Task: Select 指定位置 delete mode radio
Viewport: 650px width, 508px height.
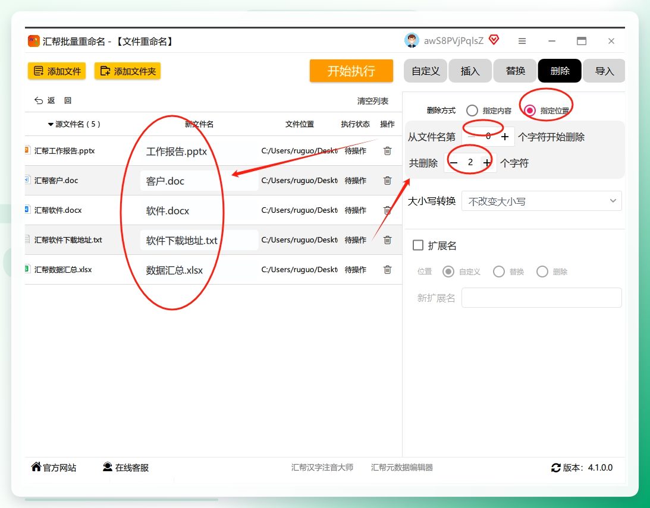Action: pyautogui.click(x=529, y=111)
